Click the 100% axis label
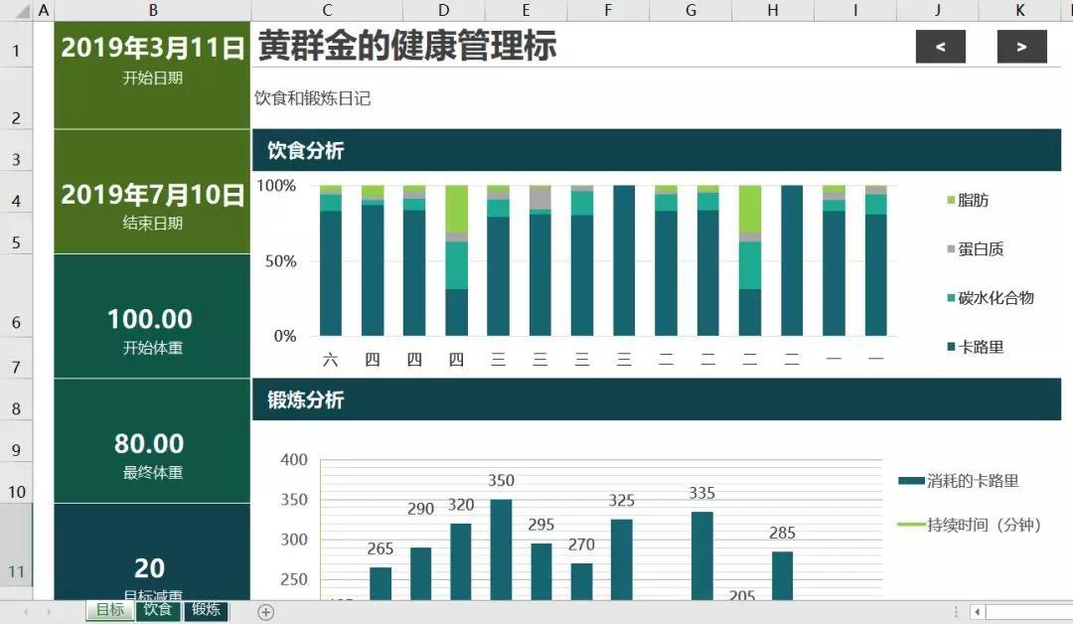Screen dimensions: 1073x624 pyautogui.click(x=276, y=186)
